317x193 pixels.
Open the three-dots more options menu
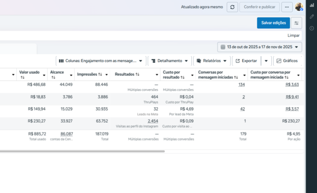click(x=287, y=7)
